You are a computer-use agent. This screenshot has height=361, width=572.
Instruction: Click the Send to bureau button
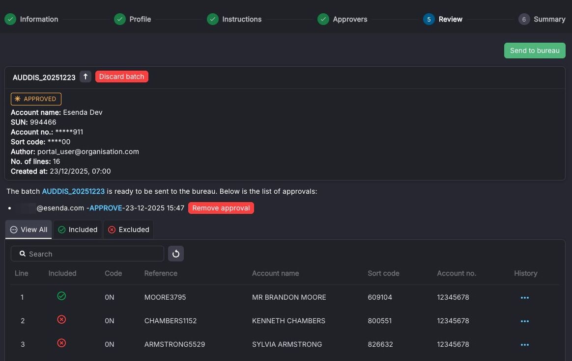pos(535,51)
